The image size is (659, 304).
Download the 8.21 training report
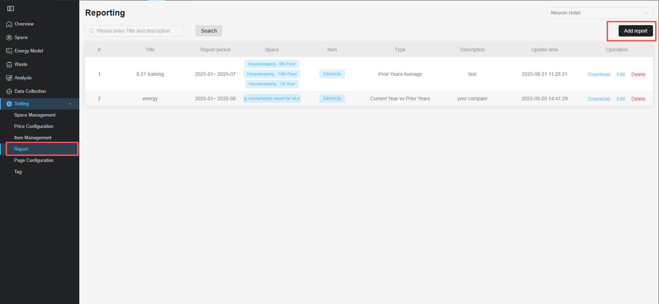click(599, 74)
